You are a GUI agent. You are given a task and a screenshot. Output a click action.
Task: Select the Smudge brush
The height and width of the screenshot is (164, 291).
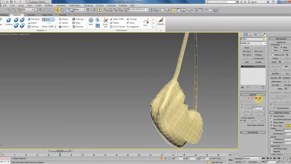[x=131, y=19]
